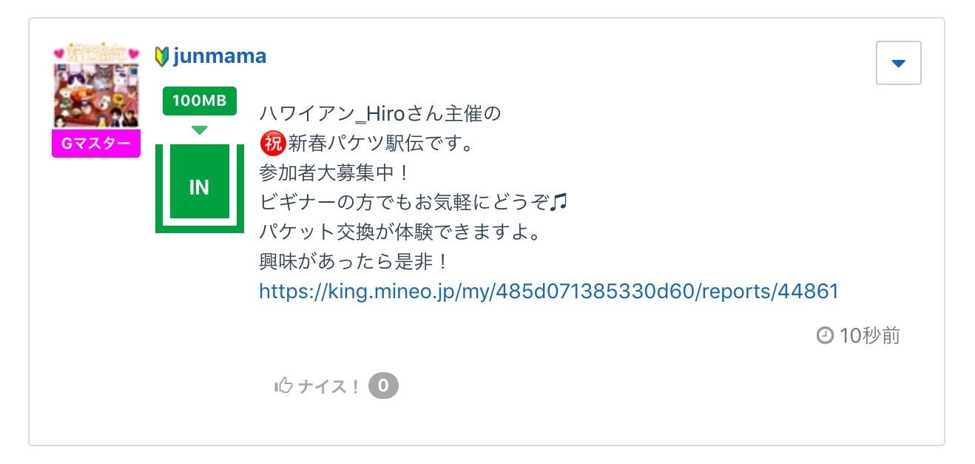The width and height of the screenshot is (975, 464).
Task: Click the red 祝 emoji icon
Action: [273, 143]
